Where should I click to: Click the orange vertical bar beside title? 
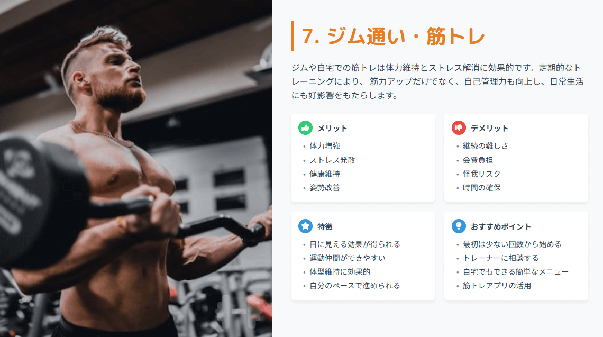tap(293, 36)
